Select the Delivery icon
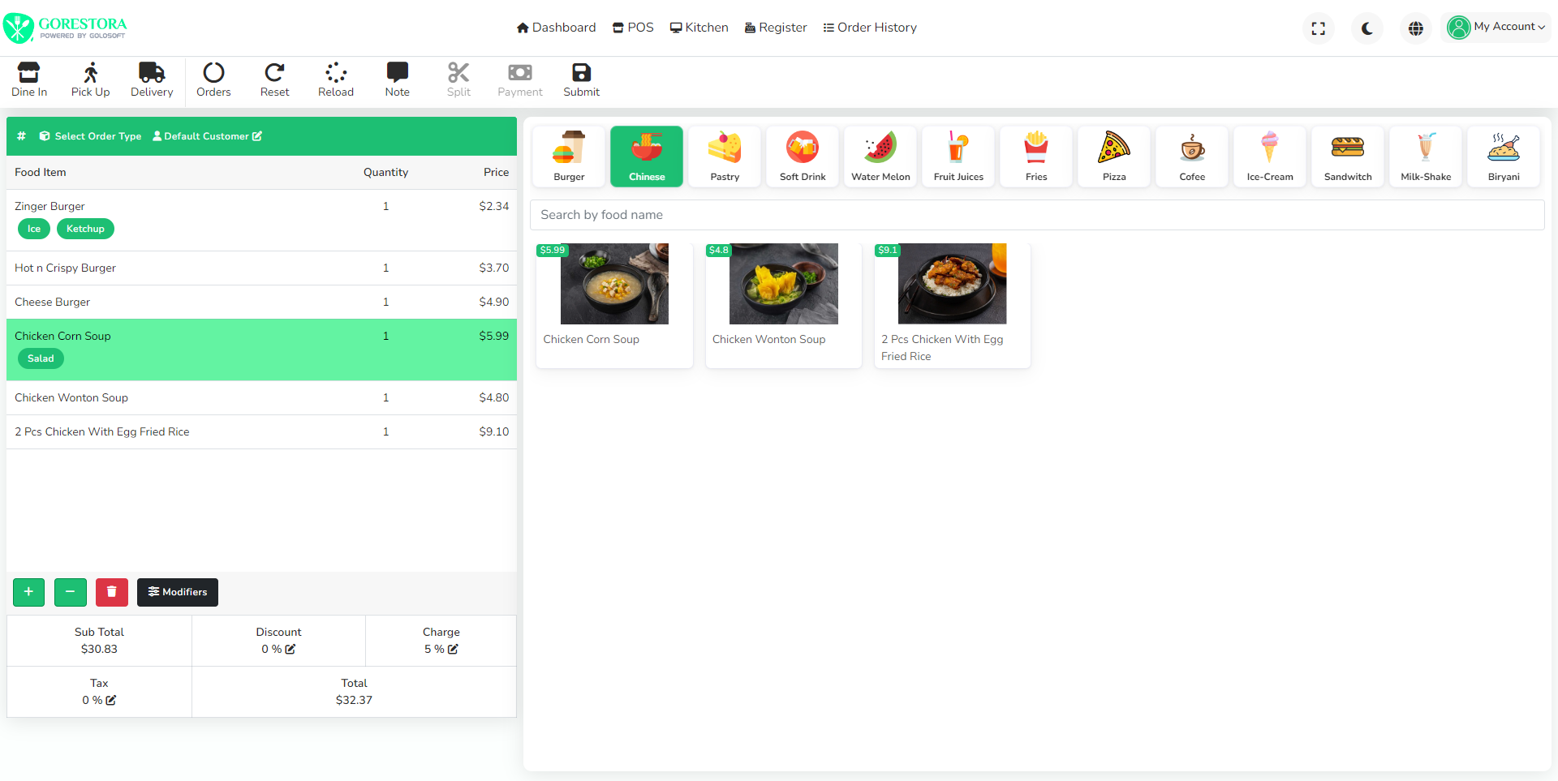This screenshot has height=781, width=1558. (151, 79)
